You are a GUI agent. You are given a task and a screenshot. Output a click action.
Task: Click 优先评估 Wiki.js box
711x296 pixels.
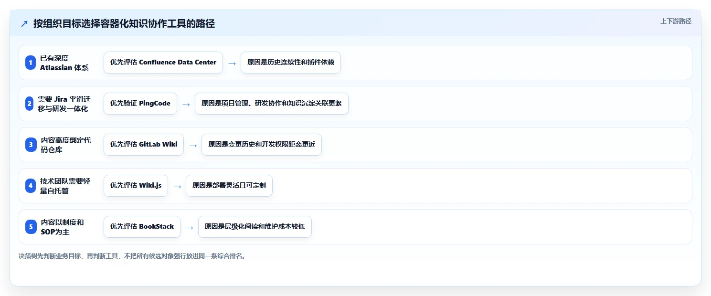click(x=136, y=186)
